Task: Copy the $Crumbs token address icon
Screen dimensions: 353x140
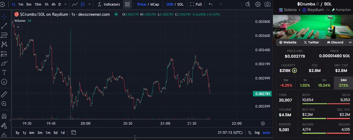Action: click(317, 4)
